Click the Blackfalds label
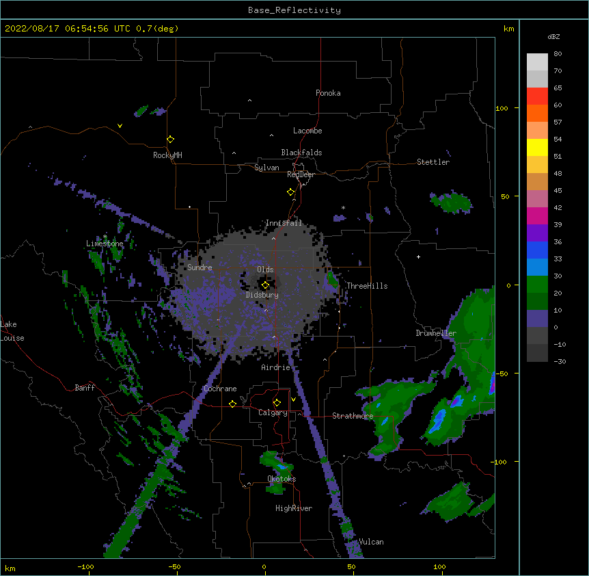Image resolution: width=589 pixels, height=576 pixels. (x=301, y=153)
